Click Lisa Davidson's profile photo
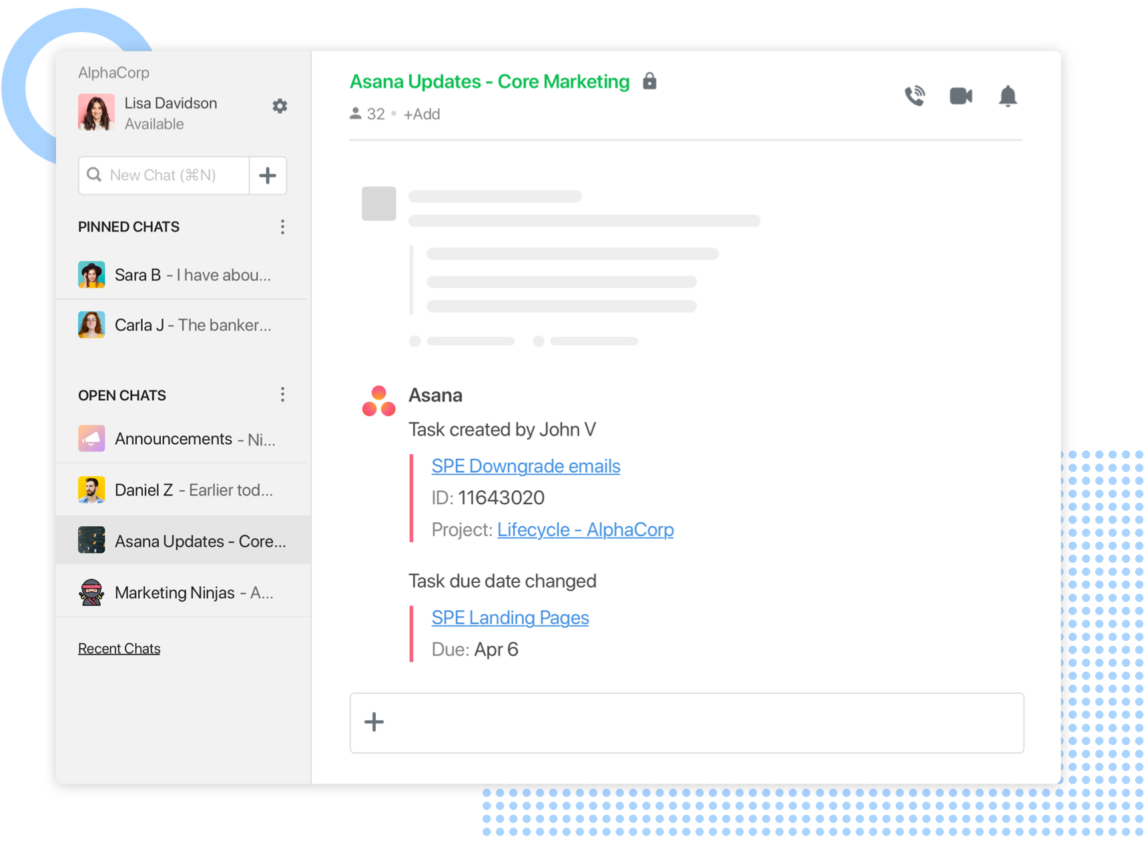 96,112
